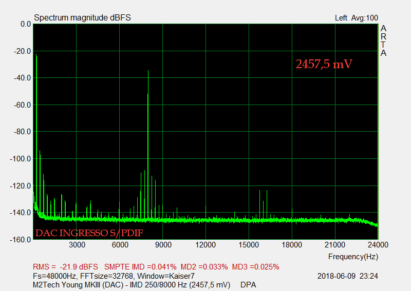Screen dimensions: 411x291
Task: Click the 'Frequency(Hz)' axis label
Action: tap(353, 257)
